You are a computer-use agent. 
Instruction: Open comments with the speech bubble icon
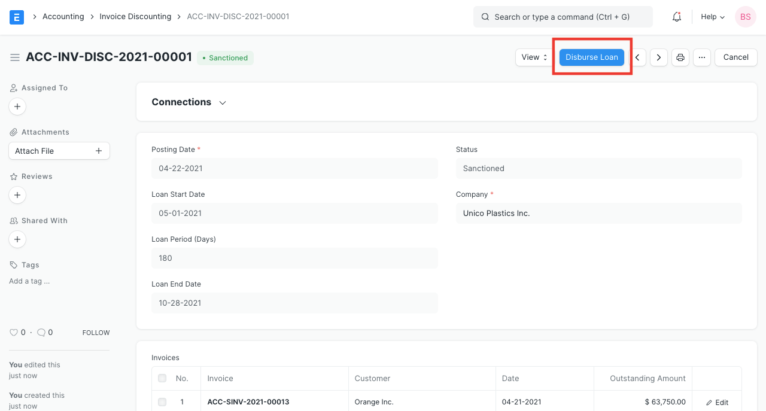coord(42,332)
